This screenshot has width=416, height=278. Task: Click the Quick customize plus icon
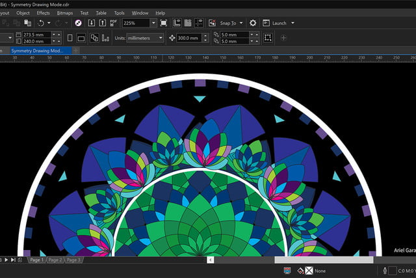283,38
